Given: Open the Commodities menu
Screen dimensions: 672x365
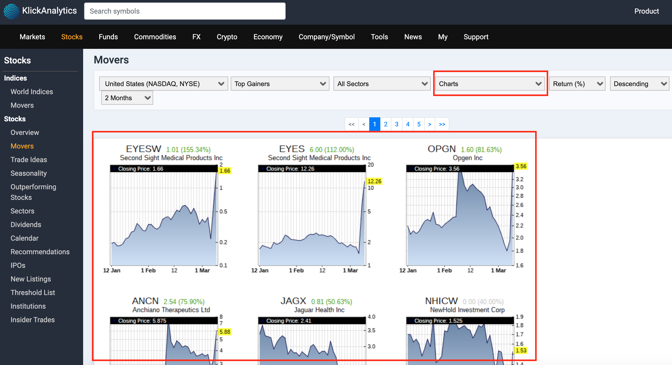Looking at the screenshot, I should coord(155,37).
